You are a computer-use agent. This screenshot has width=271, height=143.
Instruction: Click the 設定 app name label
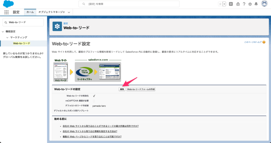16,12
